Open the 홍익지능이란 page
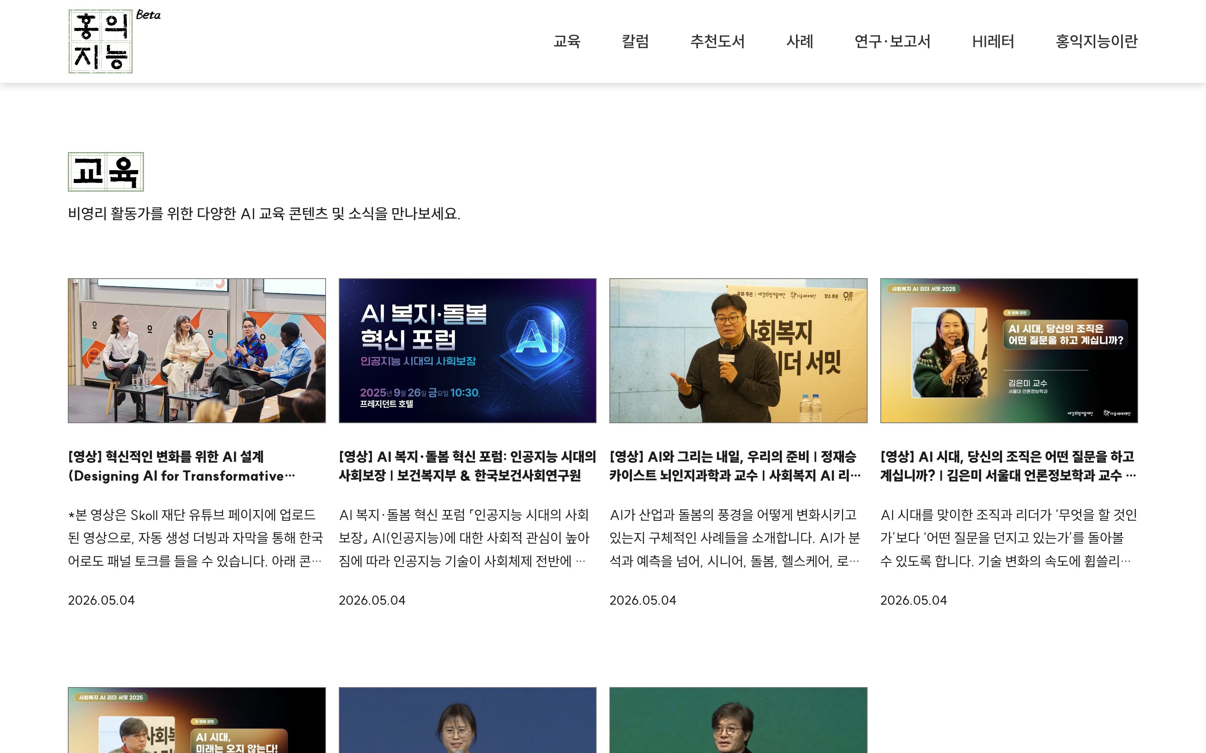This screenshot has height=753, width=1206. 1096,41
